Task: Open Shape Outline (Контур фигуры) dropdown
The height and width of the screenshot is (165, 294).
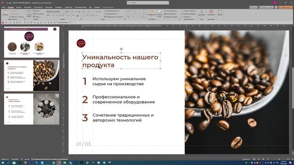Action: 170,14
